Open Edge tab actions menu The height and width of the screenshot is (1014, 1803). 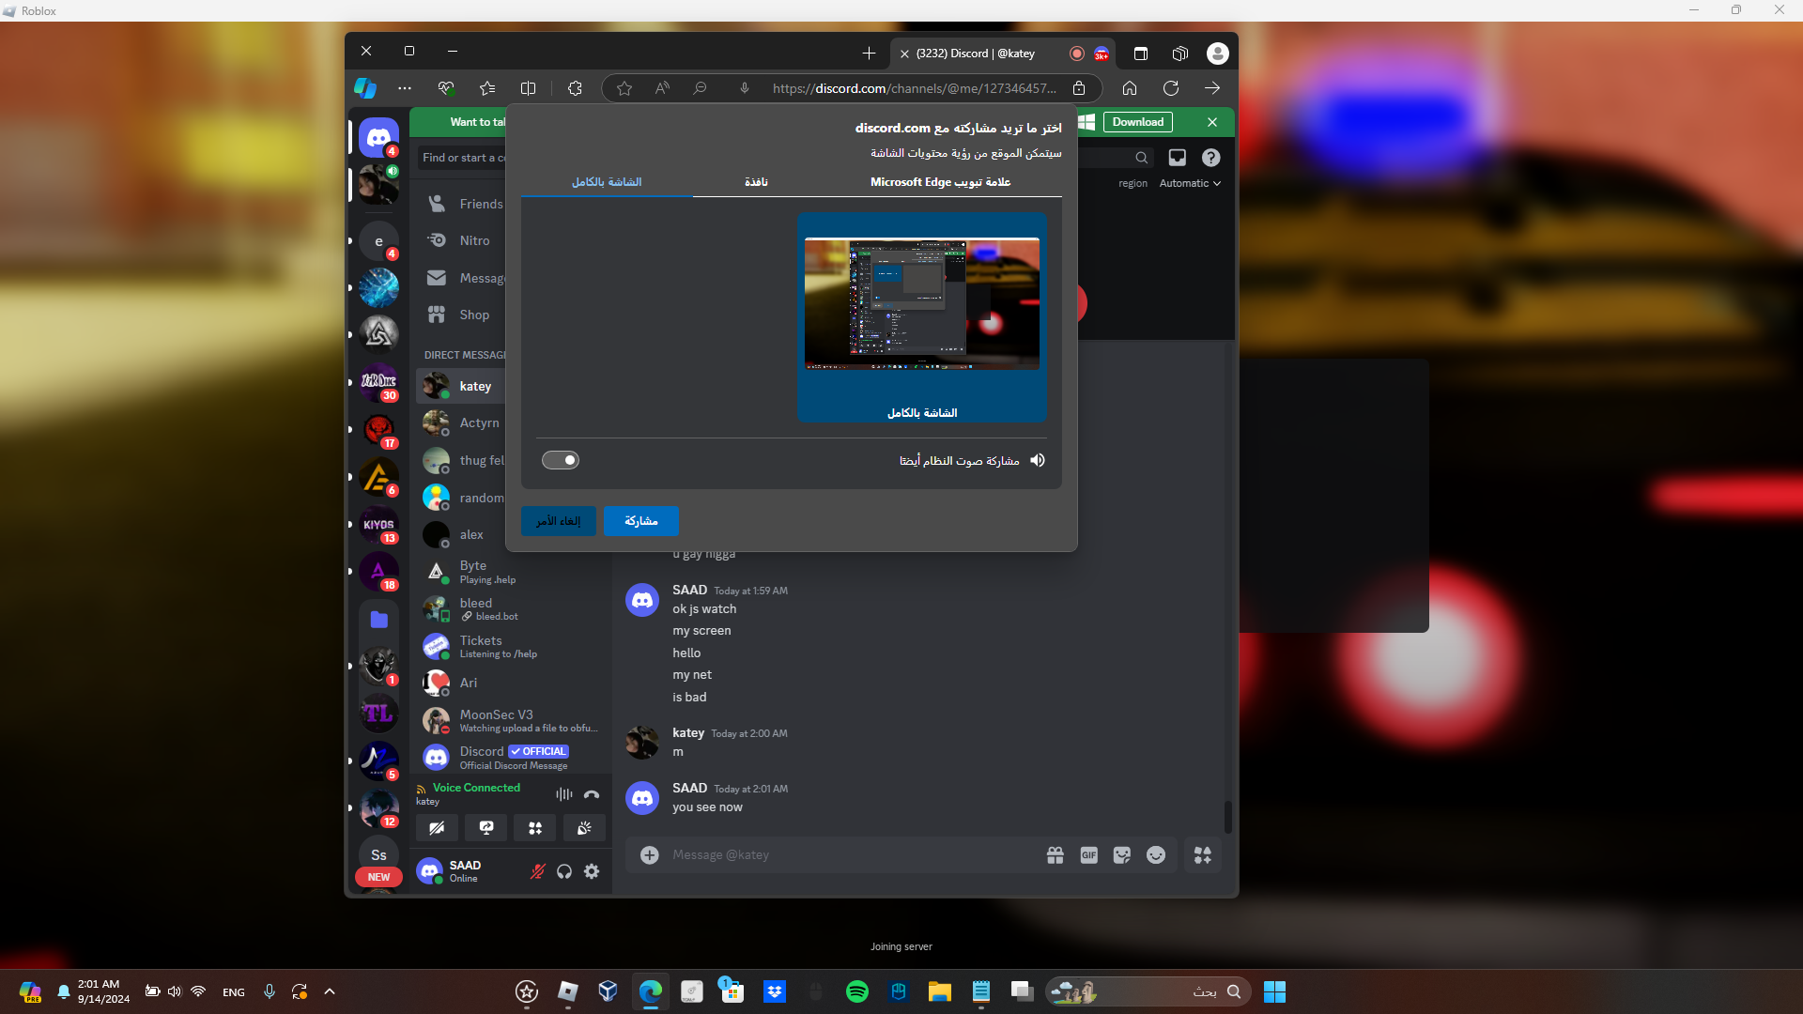(1141, 54)
